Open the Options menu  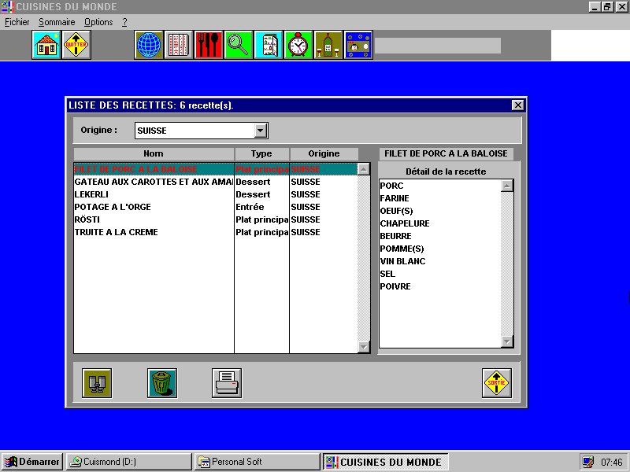pyautogui.click(x=98, y=22)
